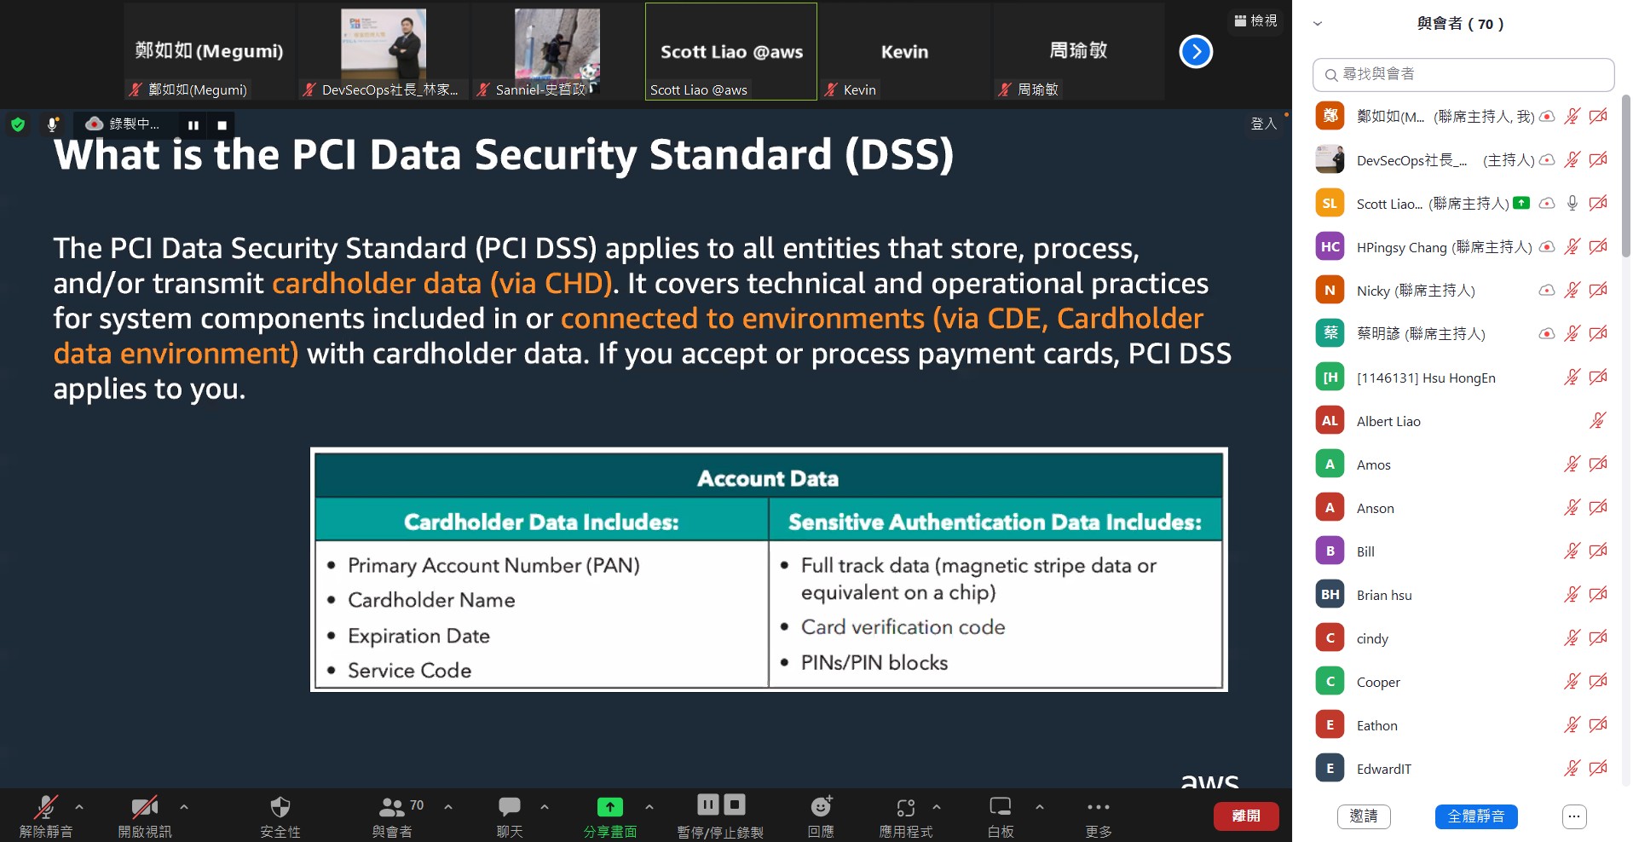Open the Participants icon showing 70
Image resolution: width=1633 pixels, height=842 pixels.
[392, 807]
